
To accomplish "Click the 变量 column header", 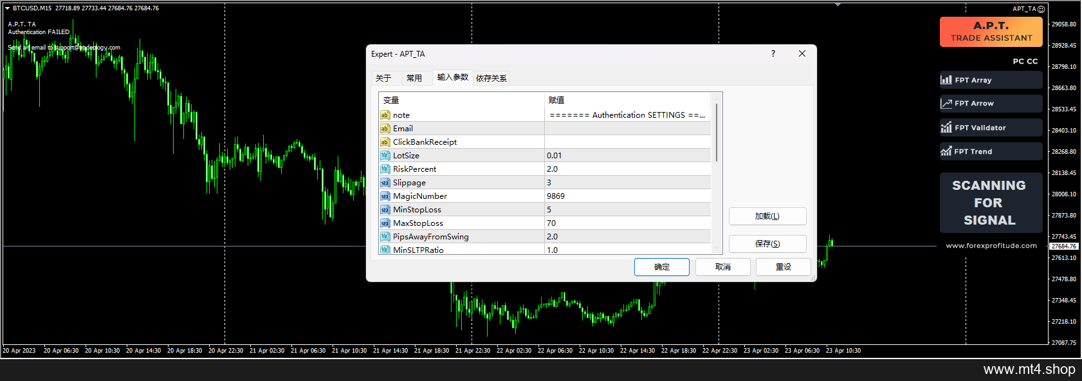I will (462, 100).
